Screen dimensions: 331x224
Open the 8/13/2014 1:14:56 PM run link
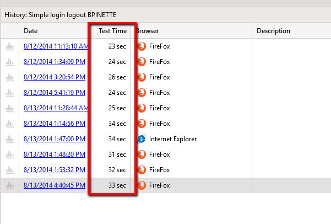54,124
